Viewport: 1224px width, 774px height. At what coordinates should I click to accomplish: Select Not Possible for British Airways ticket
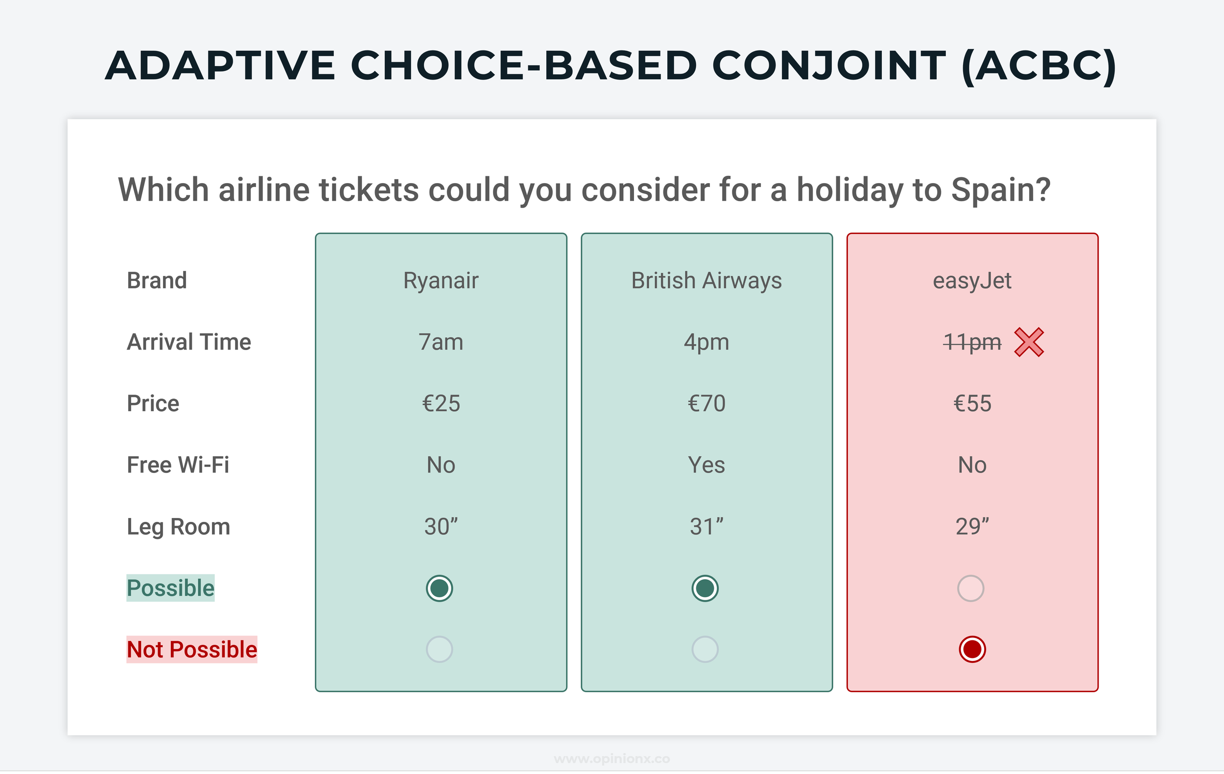[705, 649]
